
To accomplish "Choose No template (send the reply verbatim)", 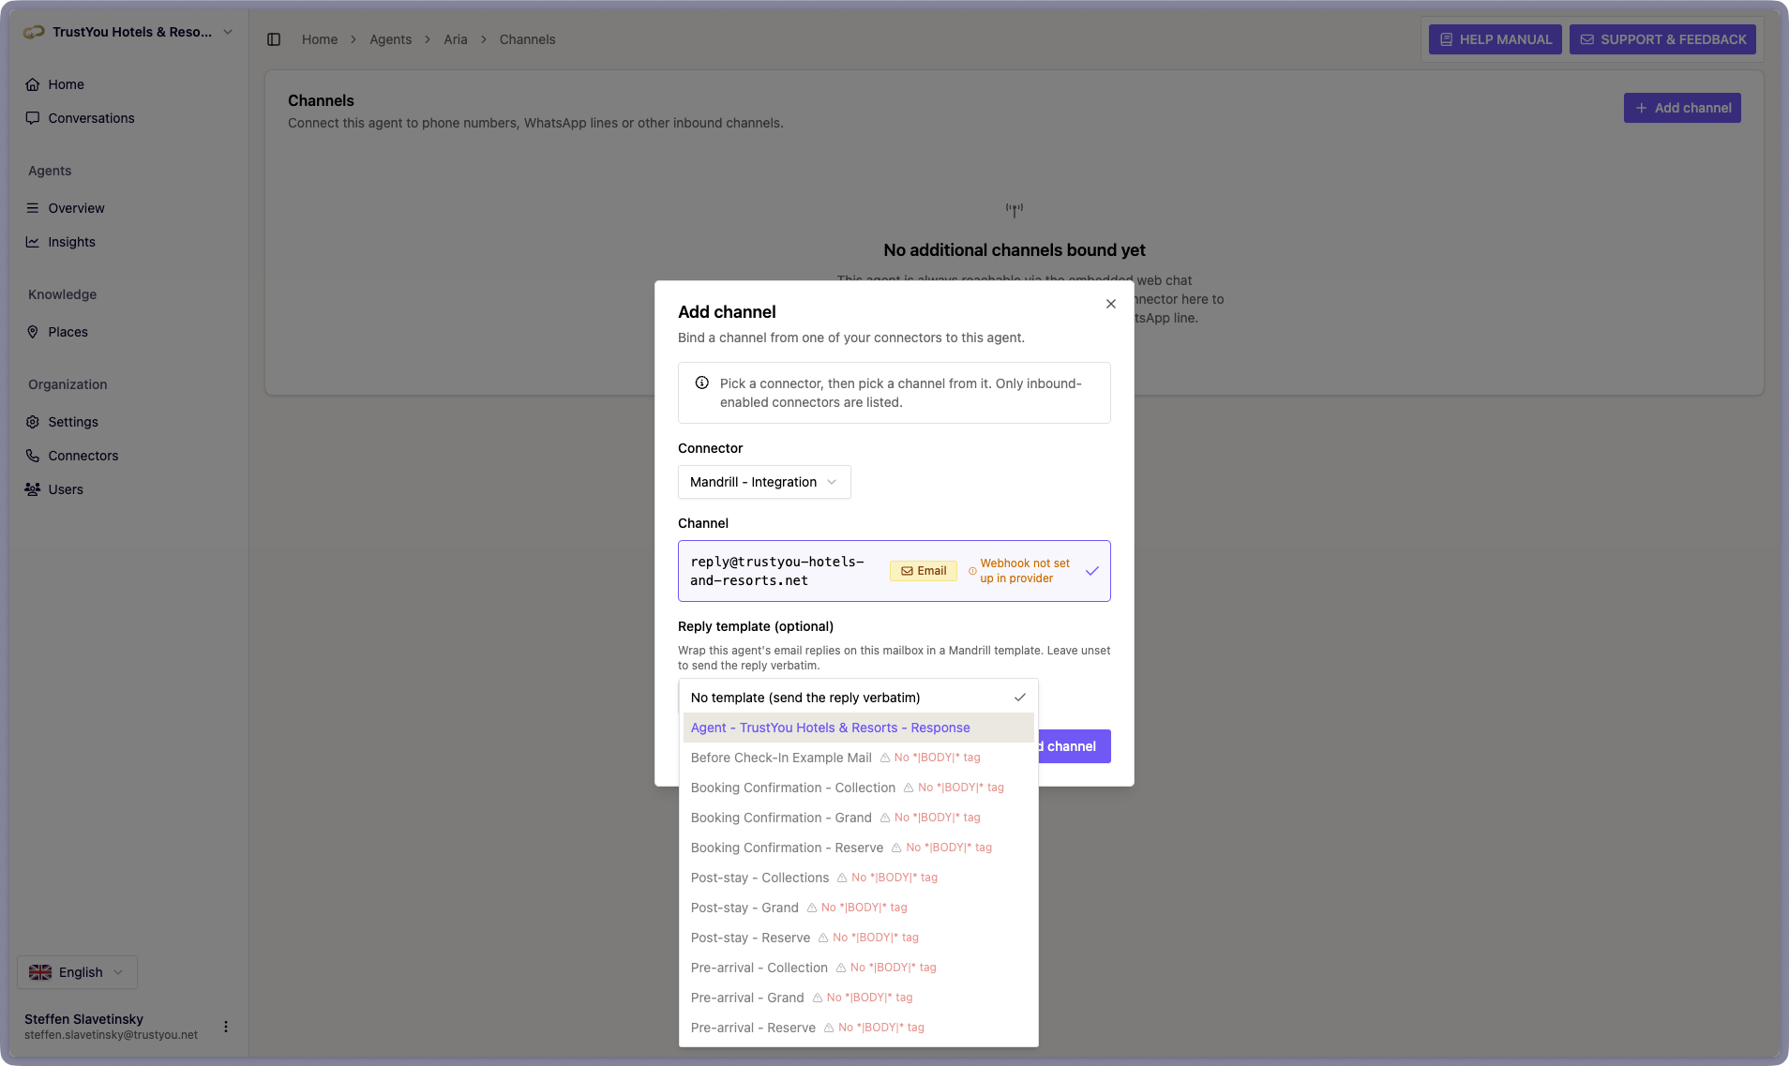I will 858,698.
